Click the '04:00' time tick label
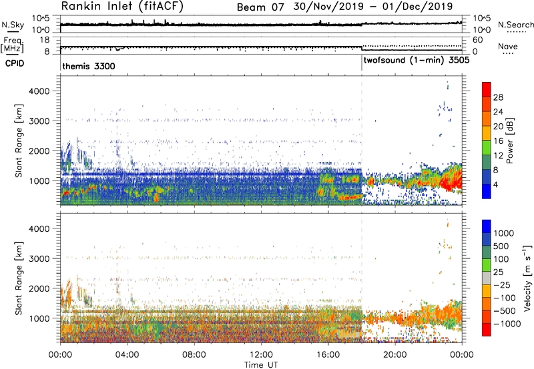This screenshot has height=369, width=534. (x=127, y=355)
